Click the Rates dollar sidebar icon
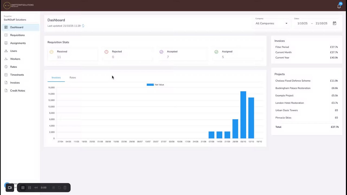The width and height of the screenshot is (347, 195). click(6, 67)
